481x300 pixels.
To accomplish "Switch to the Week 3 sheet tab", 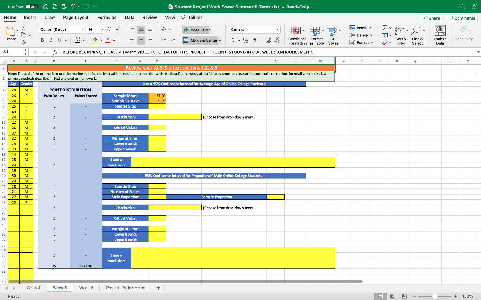I will tap(33, 288).
